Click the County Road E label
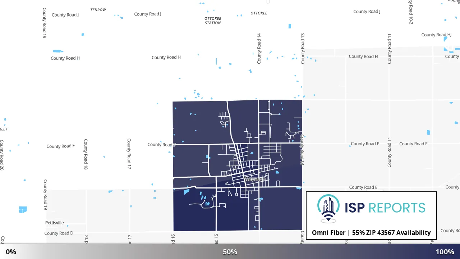Screen dimensions: 460x259 click(363, 187)
